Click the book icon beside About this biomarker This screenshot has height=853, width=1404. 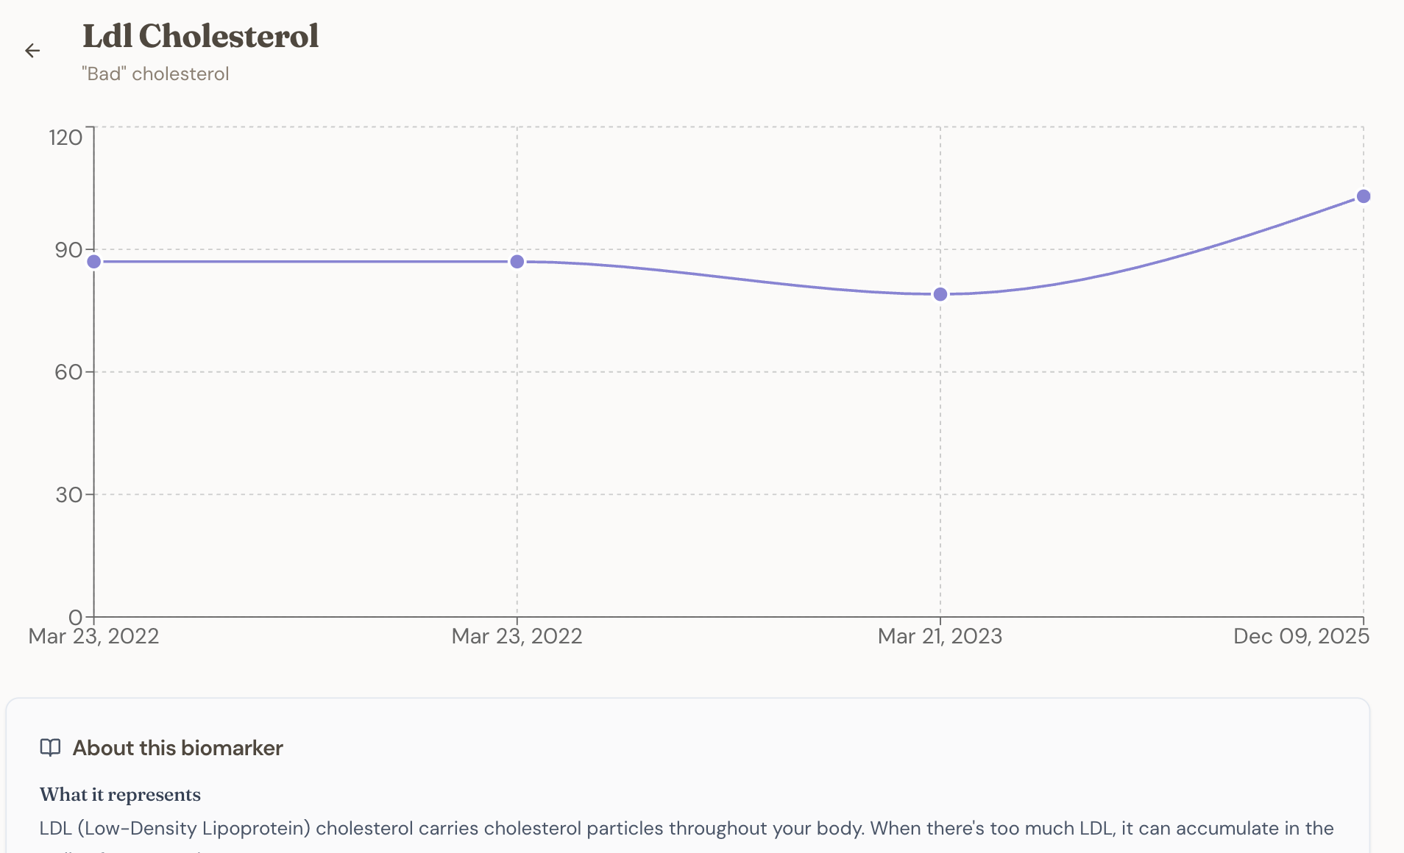pyautogui.click(x=50, y=748)
